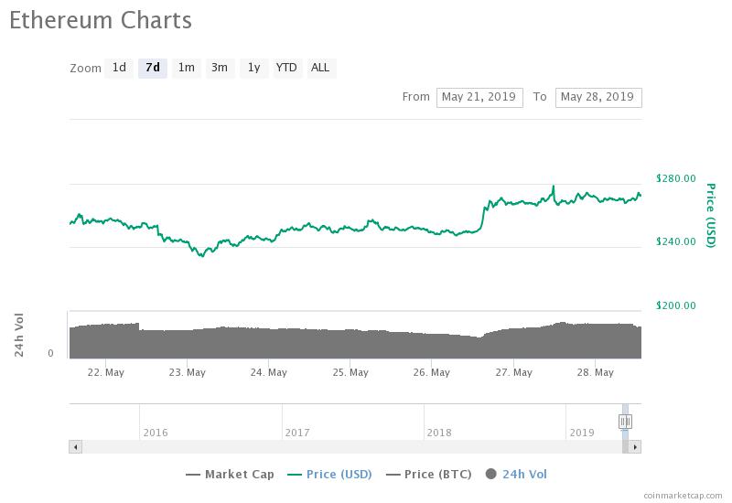The width and height of the screenshot is (732, 503).
Task: Click the 26. May axis label
Action: (x=432, y=372)
